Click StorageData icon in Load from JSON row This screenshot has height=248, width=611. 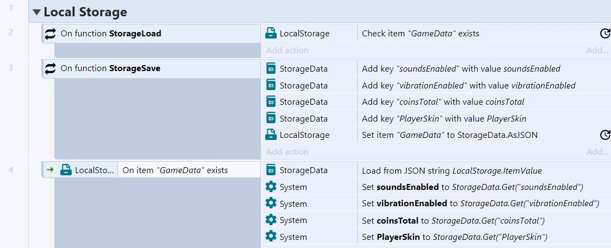(x=271, y=170)
